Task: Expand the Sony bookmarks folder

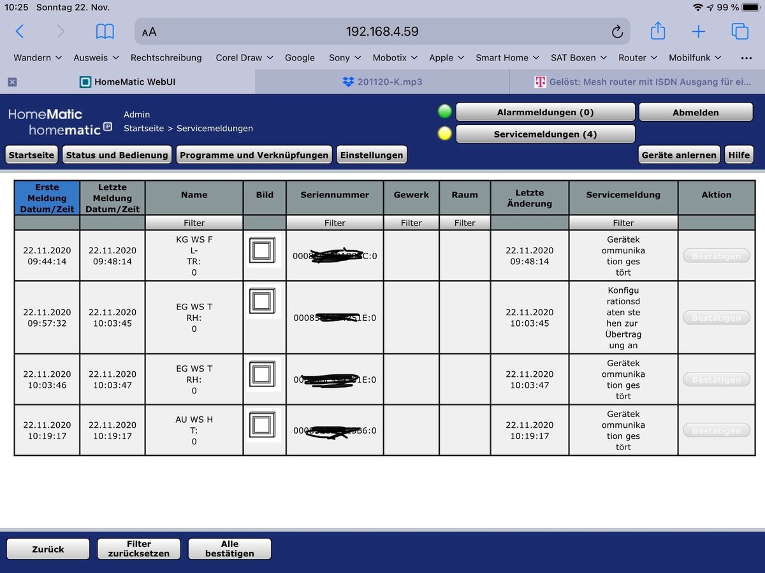Action: [x=345, y=57]
